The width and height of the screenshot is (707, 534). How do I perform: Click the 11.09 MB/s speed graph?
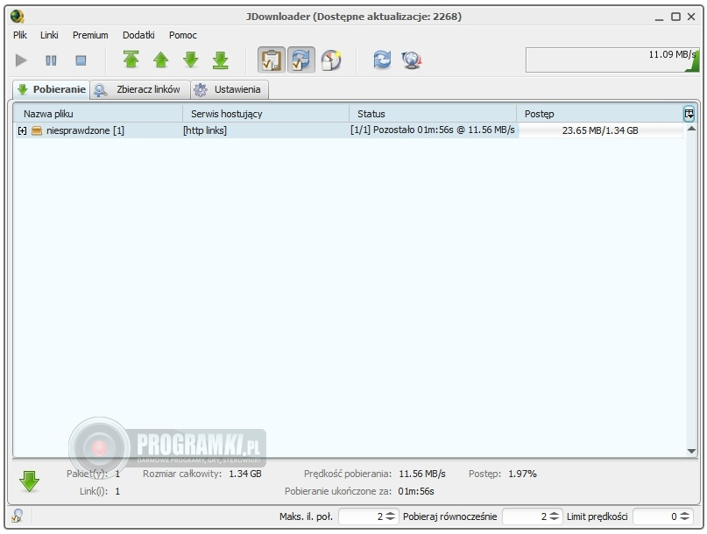coord(612,60)
